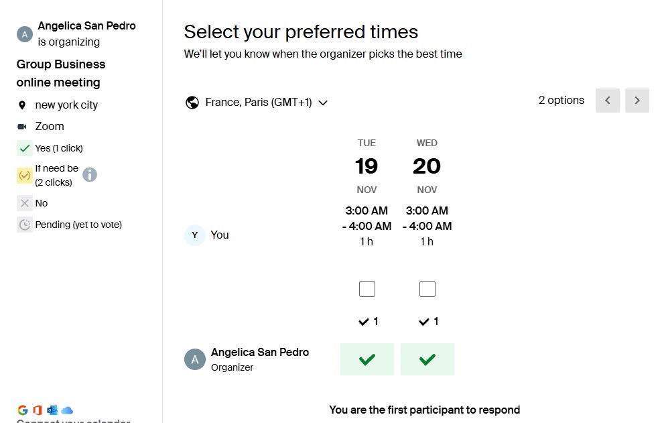Viewport: 664px width, 423px height.
Task: Click the location pin icon
Action: pyautogui.click(x=22, y=105)
